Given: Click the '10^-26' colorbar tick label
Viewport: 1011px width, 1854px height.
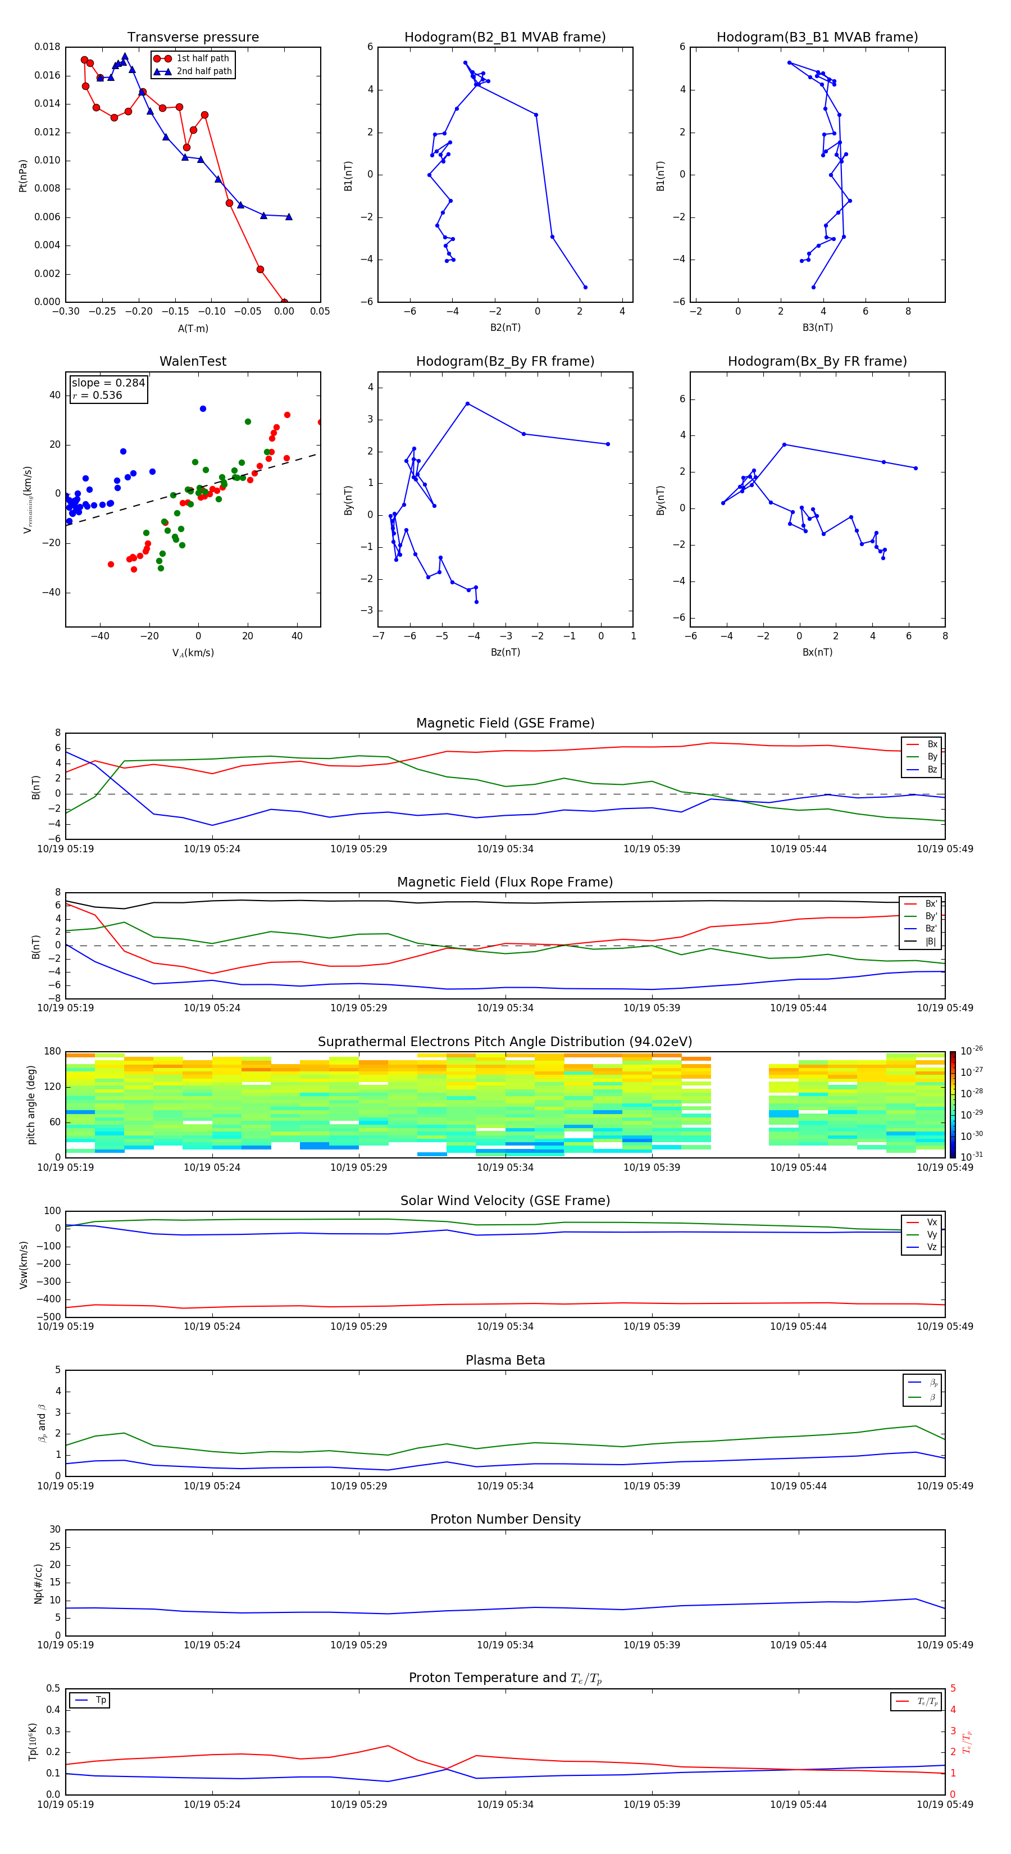Looking at the screenshot, I should point(972,1051).
